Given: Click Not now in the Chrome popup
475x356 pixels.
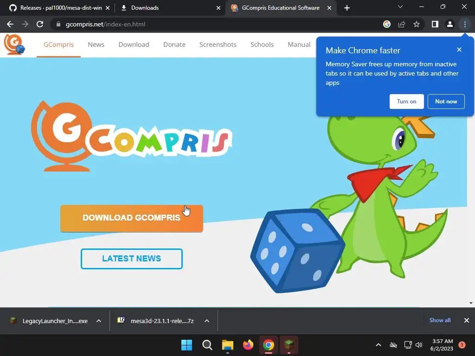Looking at the screenshot, I should [446, 102].
